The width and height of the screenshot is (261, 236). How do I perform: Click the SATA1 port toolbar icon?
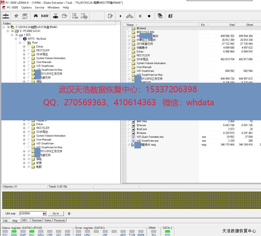tap(6, 16)
